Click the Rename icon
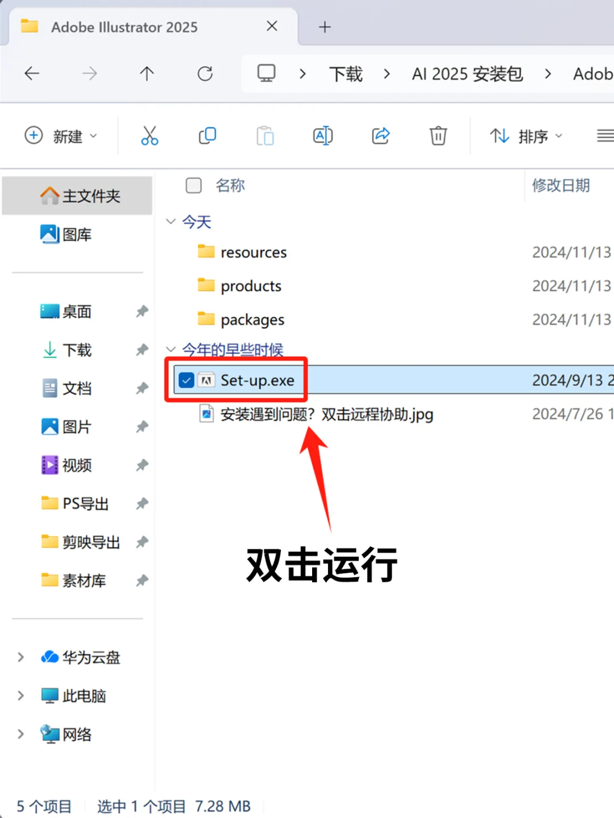The width and height of the screenshot is (614, 818). (323, 136)
